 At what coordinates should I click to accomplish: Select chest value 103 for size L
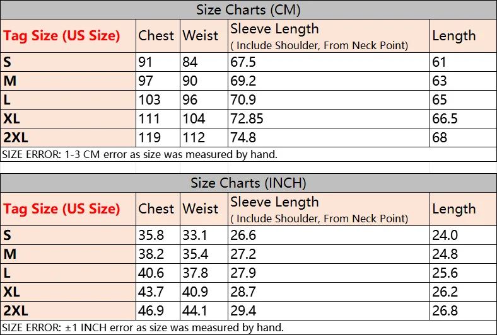pos(149,100)
